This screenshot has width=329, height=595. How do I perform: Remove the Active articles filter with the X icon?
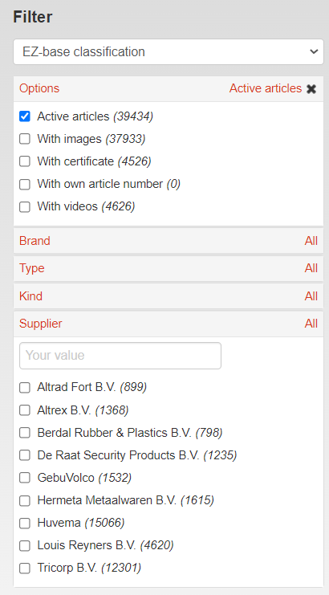tap(311, 89)
